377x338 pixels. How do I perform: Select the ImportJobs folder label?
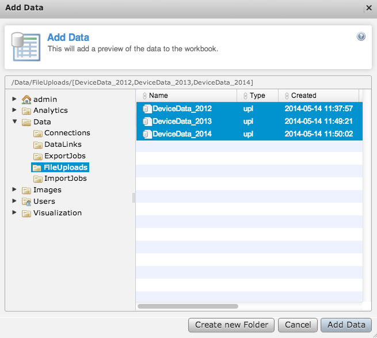click(66, 179)
